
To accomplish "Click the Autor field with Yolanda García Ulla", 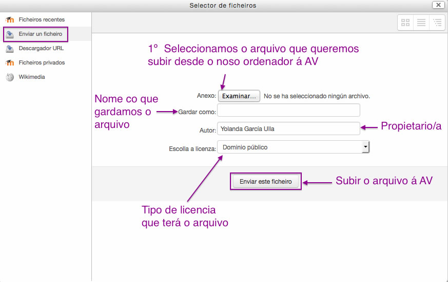I will 288,129.
